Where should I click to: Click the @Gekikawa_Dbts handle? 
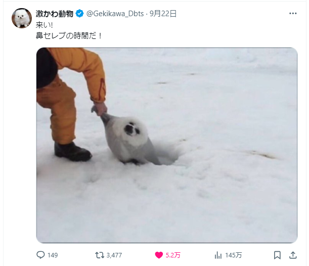pyautogui.click(x=115, y=14)
